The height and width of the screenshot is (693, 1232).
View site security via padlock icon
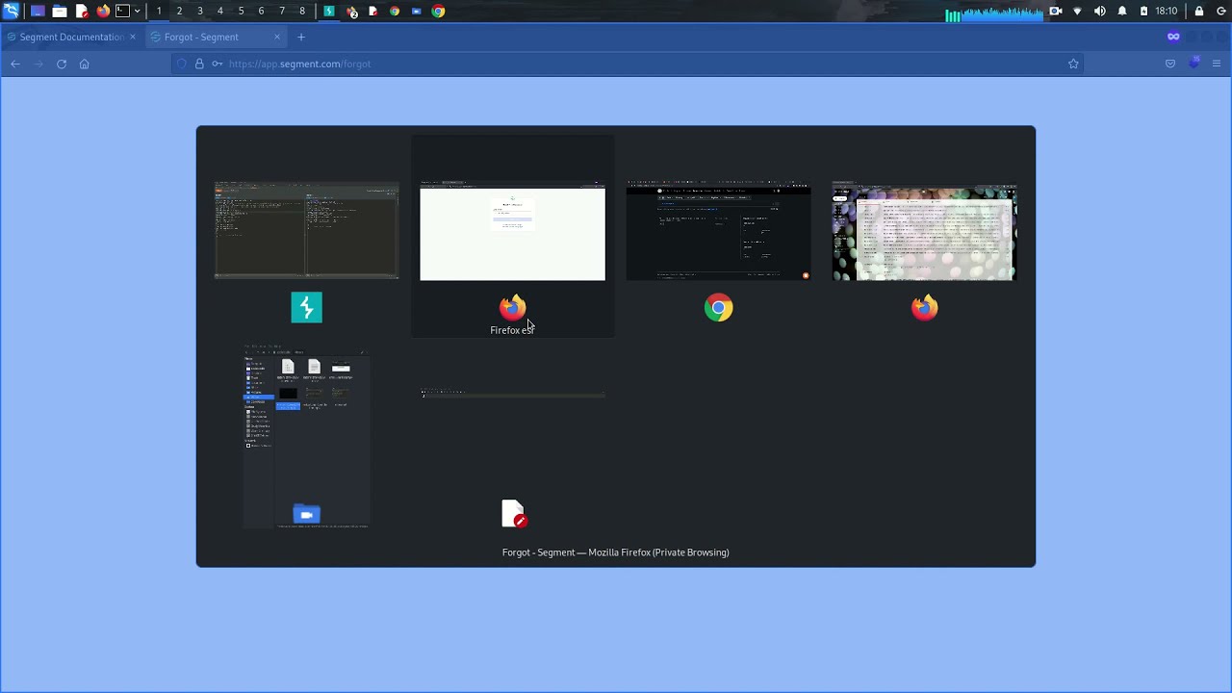(199, 64)
